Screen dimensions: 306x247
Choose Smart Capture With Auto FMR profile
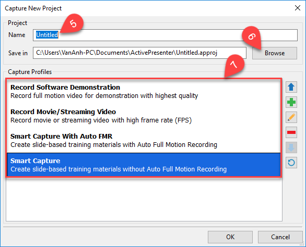144,141
